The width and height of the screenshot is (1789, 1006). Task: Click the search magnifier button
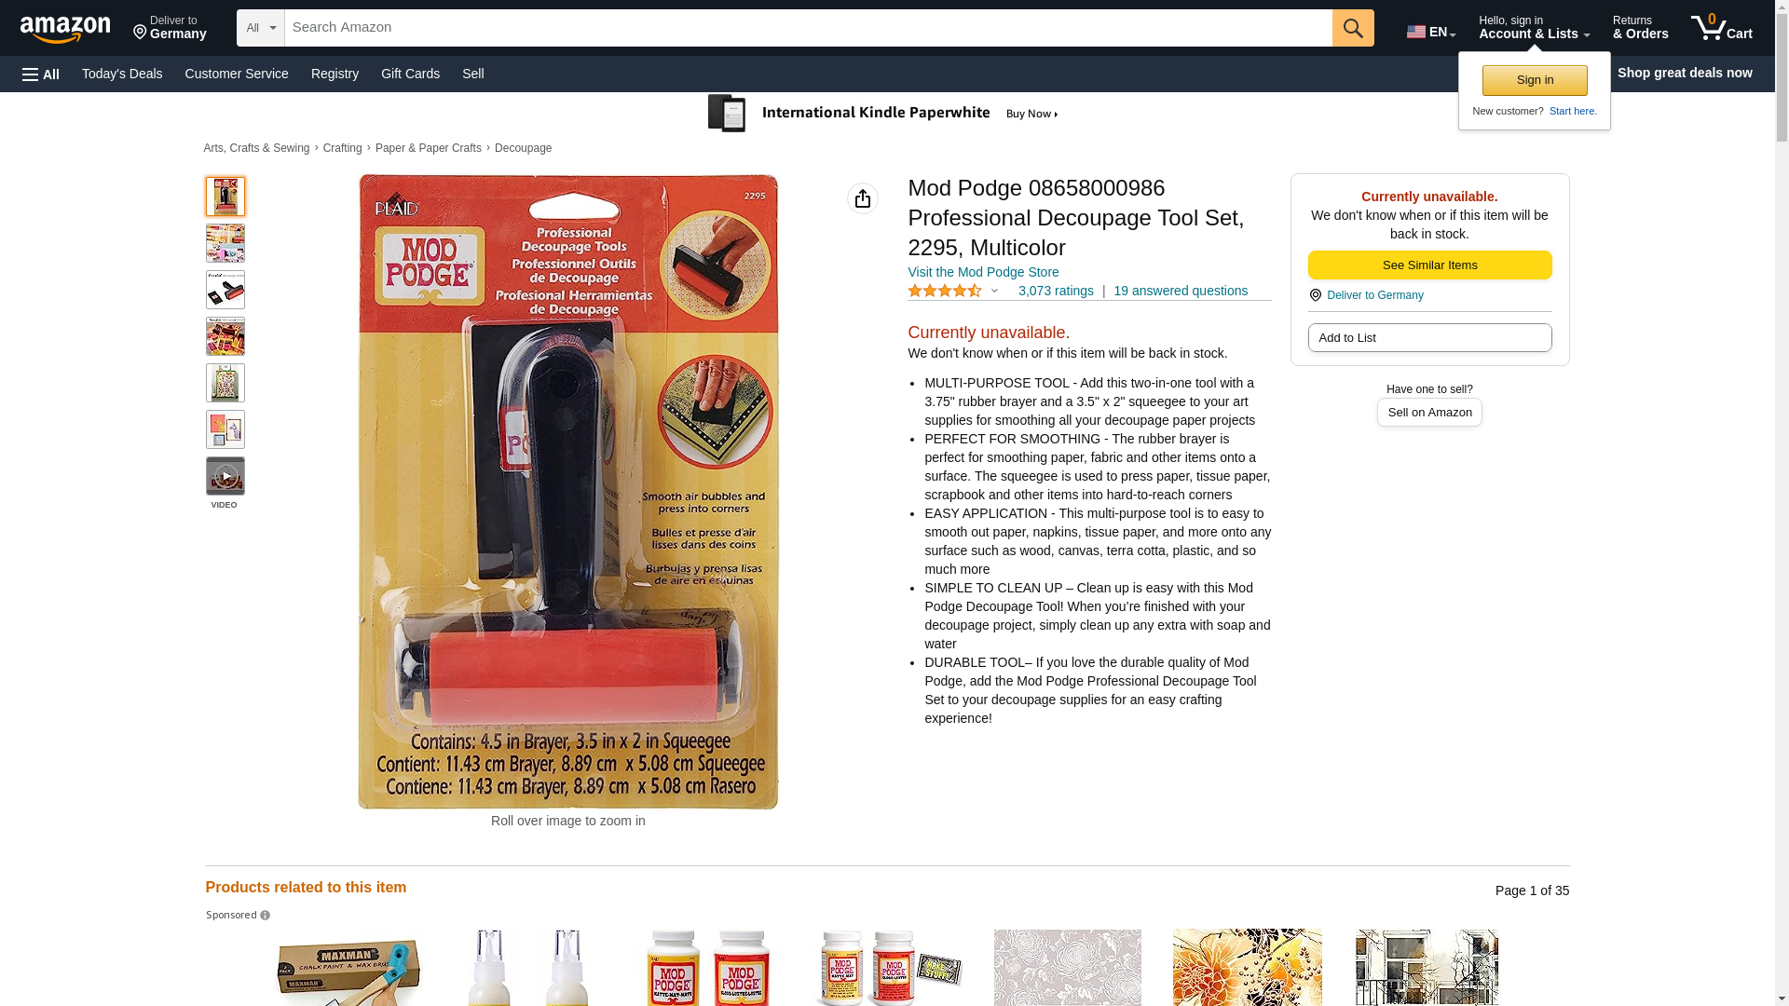(1353, 28)
